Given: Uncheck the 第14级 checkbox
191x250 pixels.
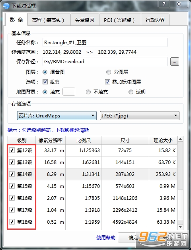Looking at the screenshot, I should pos(12,174).
